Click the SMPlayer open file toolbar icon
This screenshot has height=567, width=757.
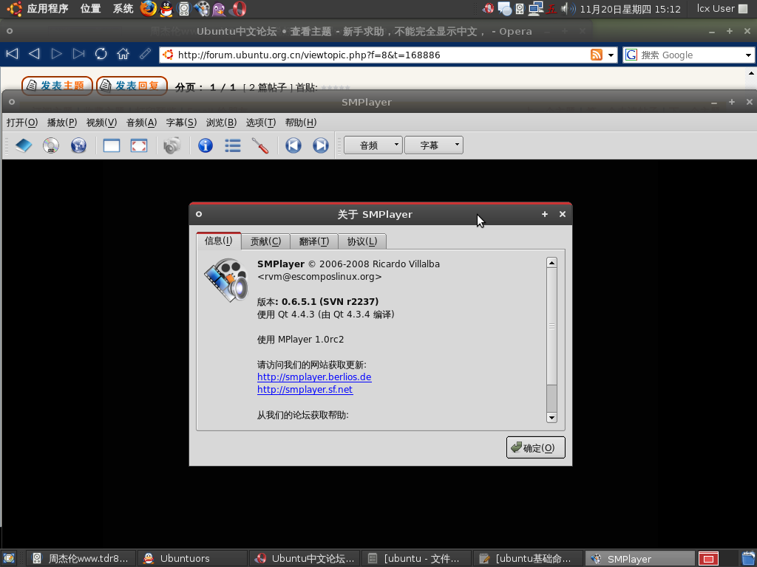24,145
